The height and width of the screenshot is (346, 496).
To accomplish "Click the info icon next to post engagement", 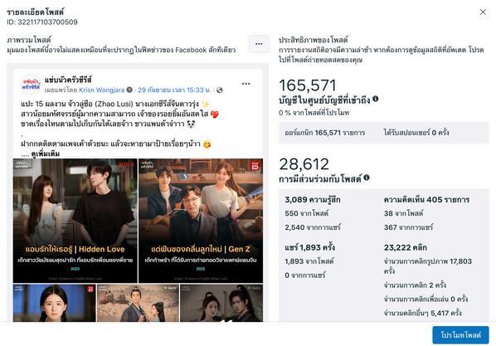I will tap(367, 178).
